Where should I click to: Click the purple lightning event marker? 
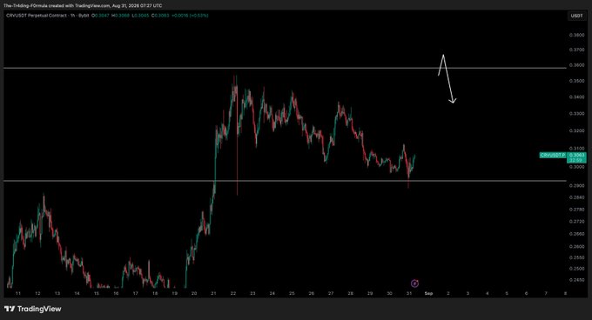[x=414, y=283]
